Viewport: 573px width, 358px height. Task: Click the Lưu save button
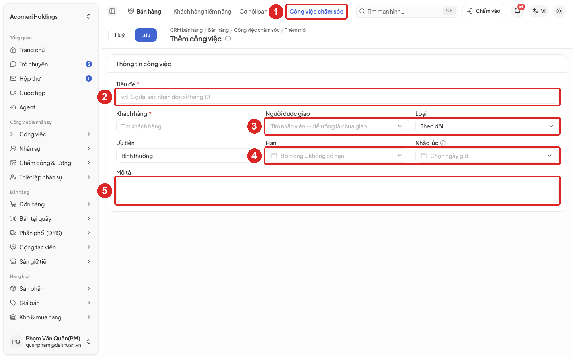[146, 35]
